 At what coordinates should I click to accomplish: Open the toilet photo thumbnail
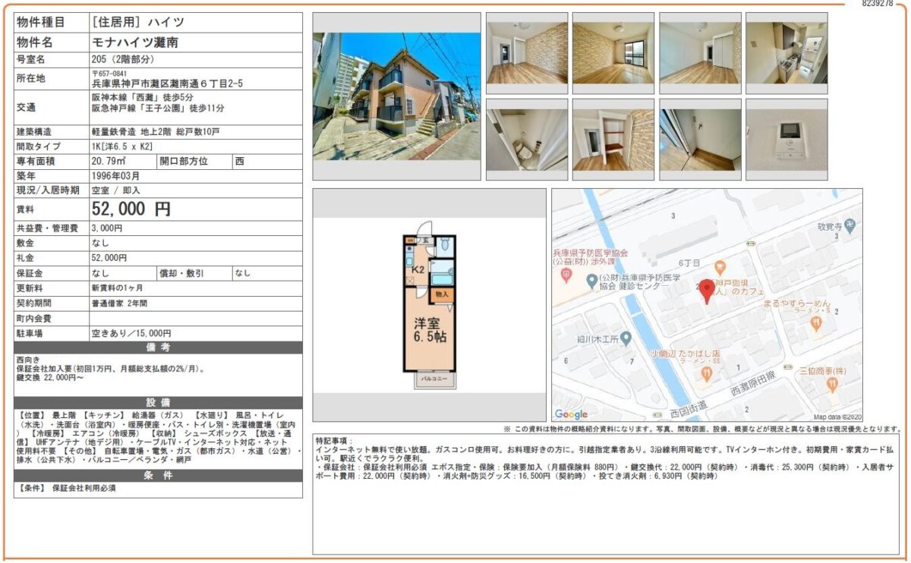point(526,140)
